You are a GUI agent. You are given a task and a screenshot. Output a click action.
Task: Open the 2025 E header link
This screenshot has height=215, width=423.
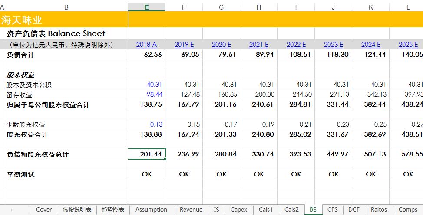[x=408, y=45]
